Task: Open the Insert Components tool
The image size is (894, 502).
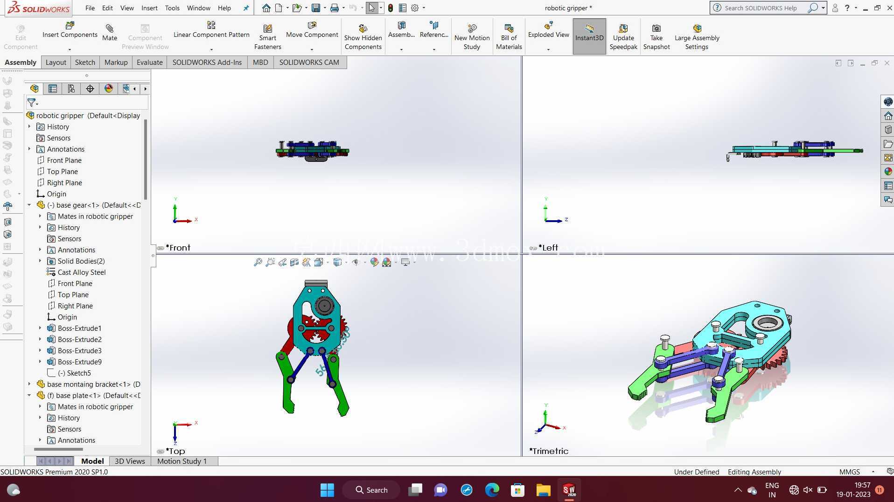Action: [70, 30]
